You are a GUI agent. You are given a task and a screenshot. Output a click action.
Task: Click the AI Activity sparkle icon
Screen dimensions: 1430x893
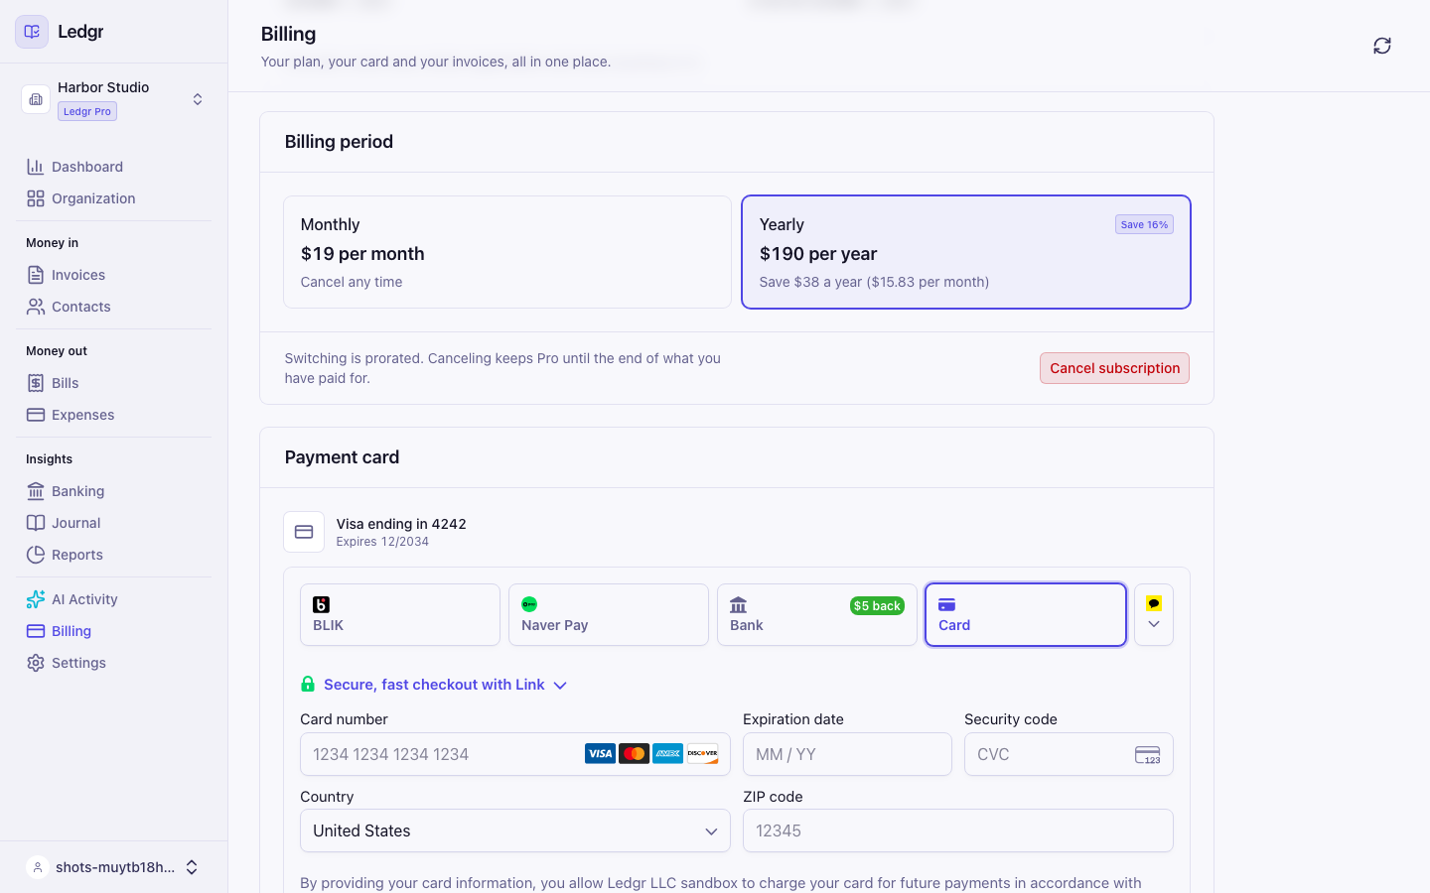point(36,599)
